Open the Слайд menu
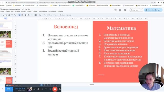 pos(29,11)
